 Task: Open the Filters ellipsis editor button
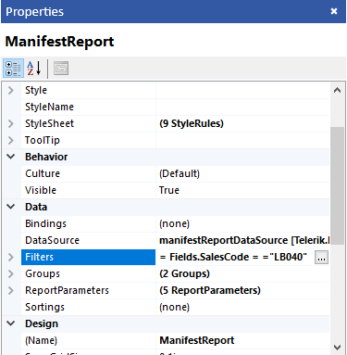click(321, 257)
